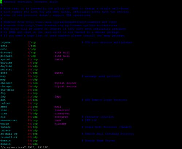
Task: Click the "quote" alias beside qotd
Action: 59,73
